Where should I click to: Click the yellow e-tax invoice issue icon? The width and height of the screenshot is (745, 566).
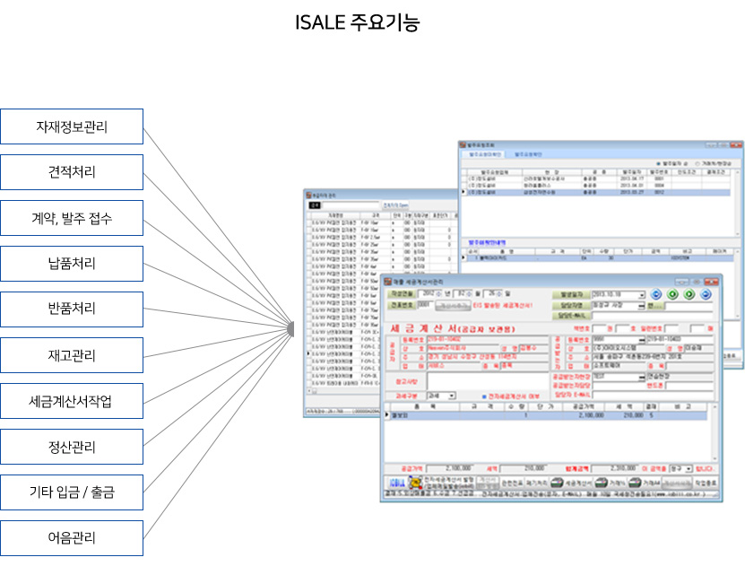[x=416, y=483]
